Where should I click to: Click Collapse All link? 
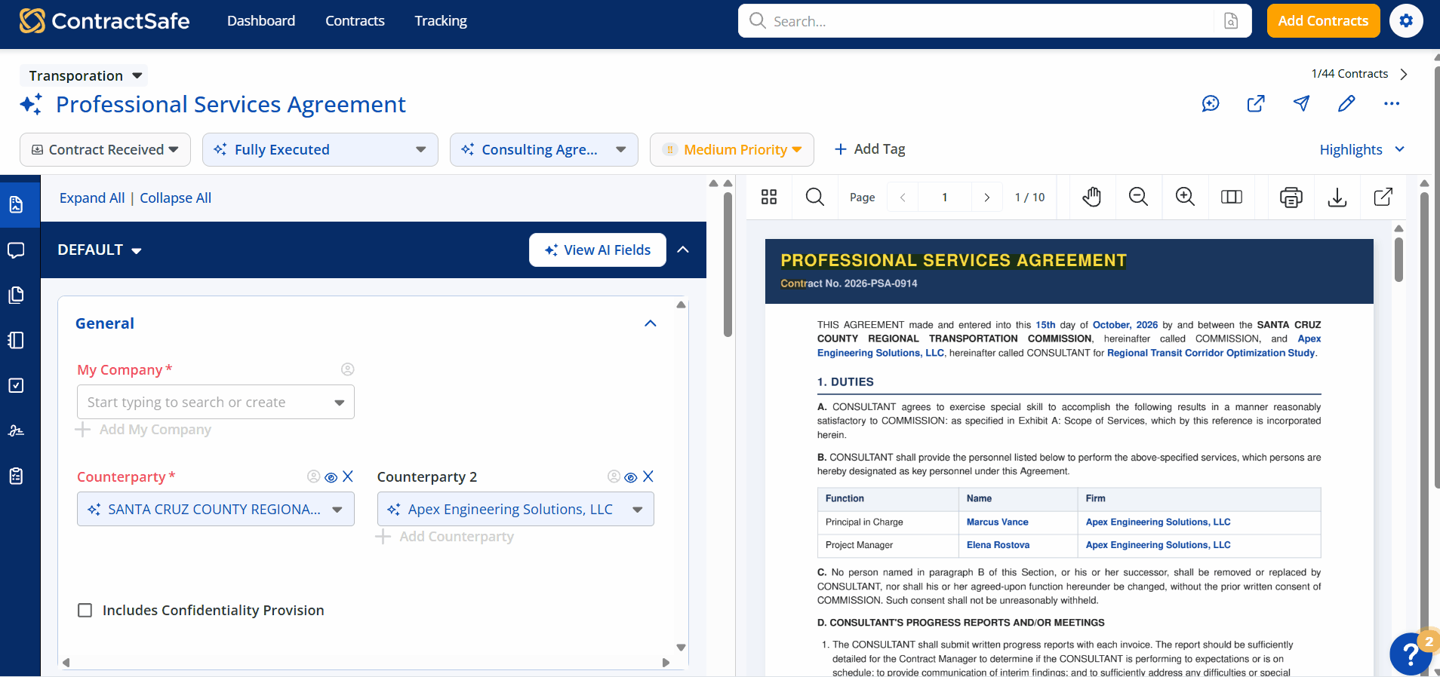[x=175, y=198]
